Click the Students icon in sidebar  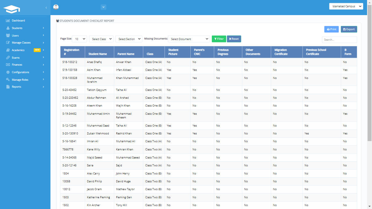[7, 28]
